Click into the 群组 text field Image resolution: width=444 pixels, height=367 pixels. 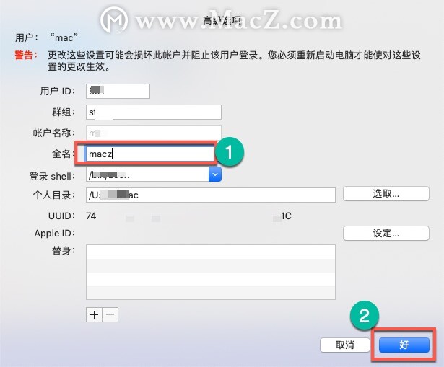154,112
